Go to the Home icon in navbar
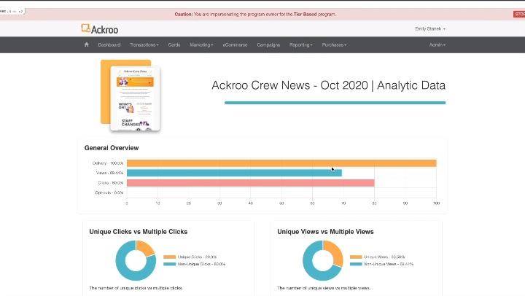Viewport: 525px width, 296px height. (x=86, y=44)
